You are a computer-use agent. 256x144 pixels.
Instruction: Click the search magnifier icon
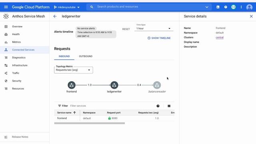[92, 7]
